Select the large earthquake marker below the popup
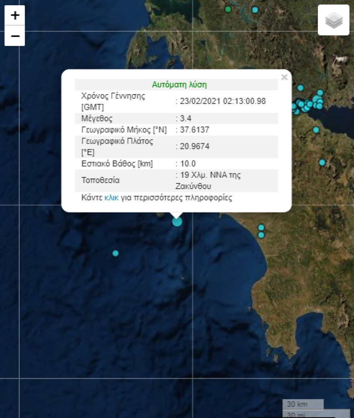 [177, 222]
